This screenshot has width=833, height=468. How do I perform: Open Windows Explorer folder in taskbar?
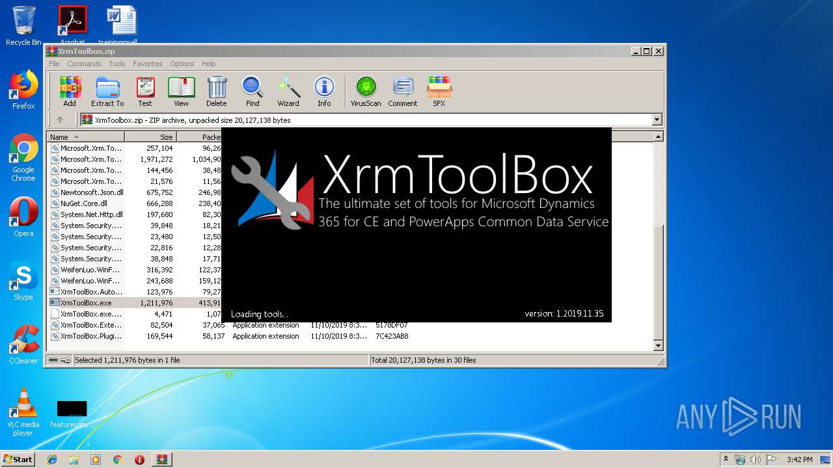[x=74, y=460]
